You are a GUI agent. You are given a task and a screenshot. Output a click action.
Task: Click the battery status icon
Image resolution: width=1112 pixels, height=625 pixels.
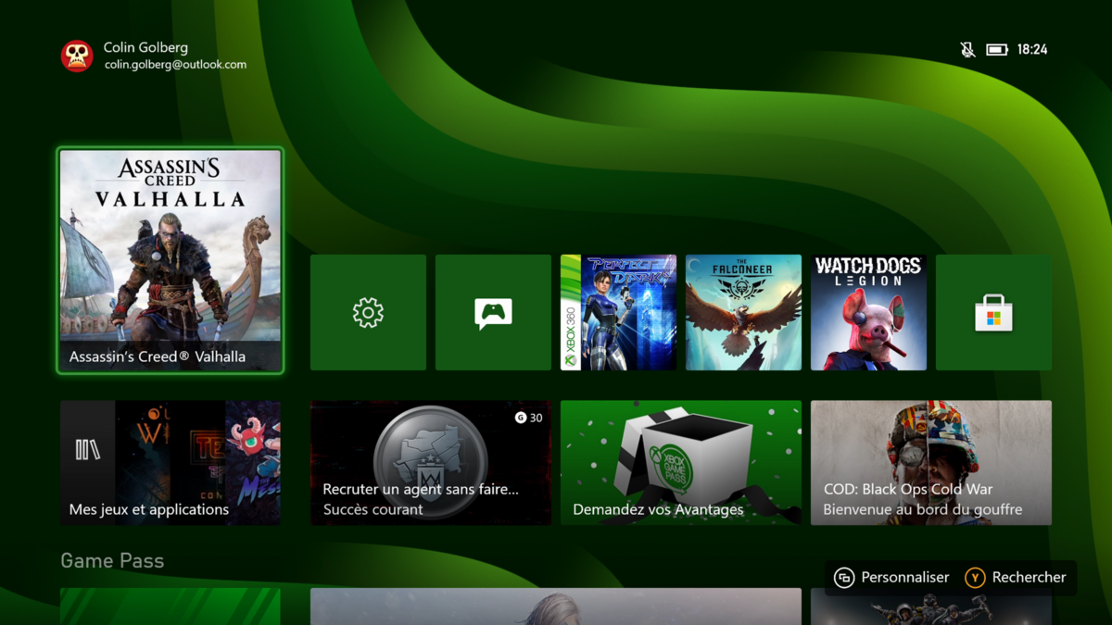(997, 49)
